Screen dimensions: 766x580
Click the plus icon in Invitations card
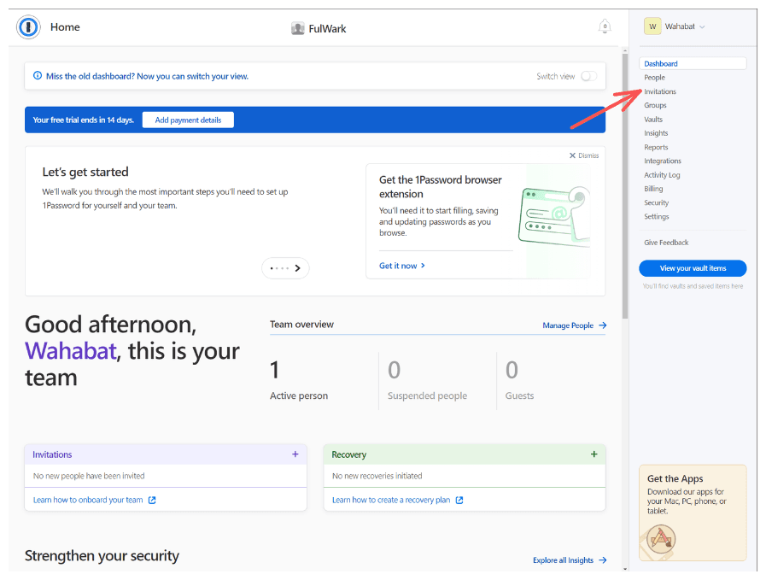[295, 454]
